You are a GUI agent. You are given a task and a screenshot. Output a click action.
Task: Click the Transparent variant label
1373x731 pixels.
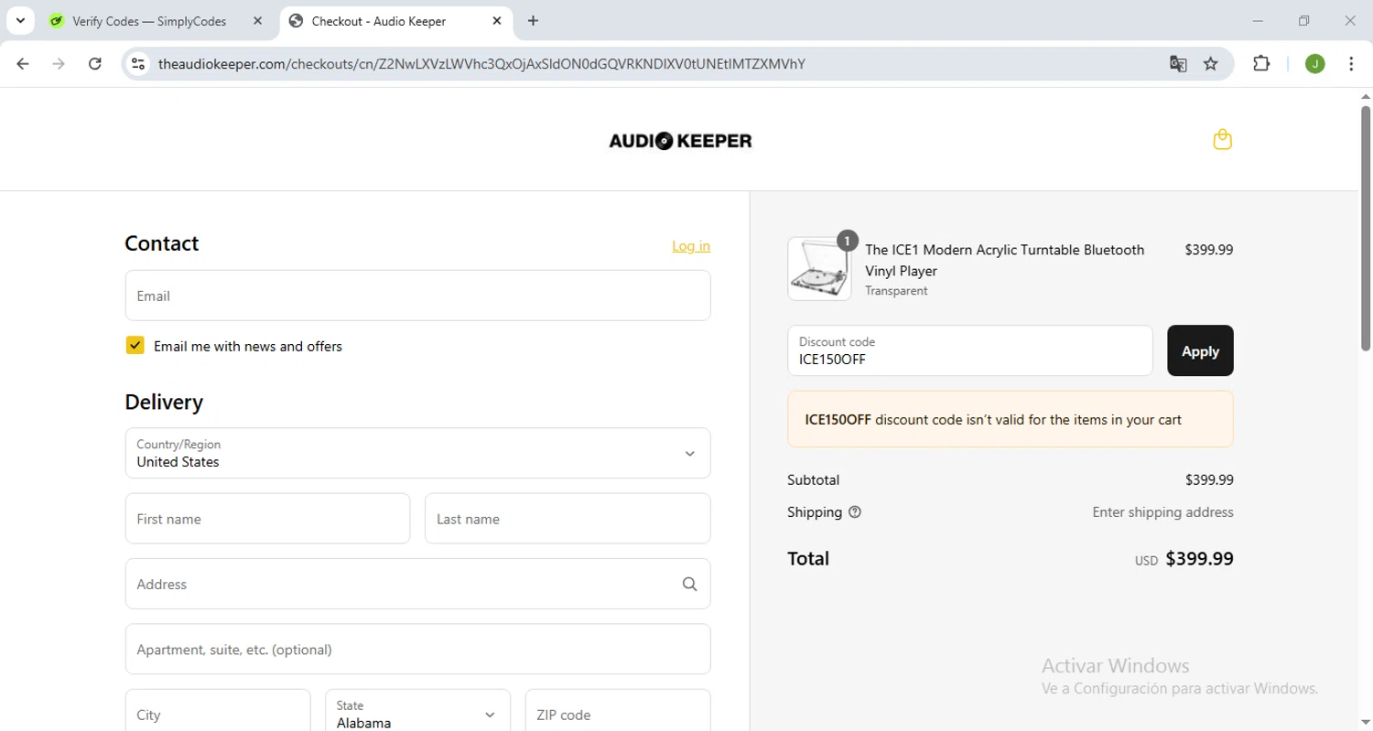pos(896,291)
